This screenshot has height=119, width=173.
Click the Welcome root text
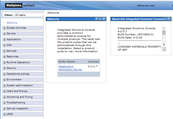146,5
